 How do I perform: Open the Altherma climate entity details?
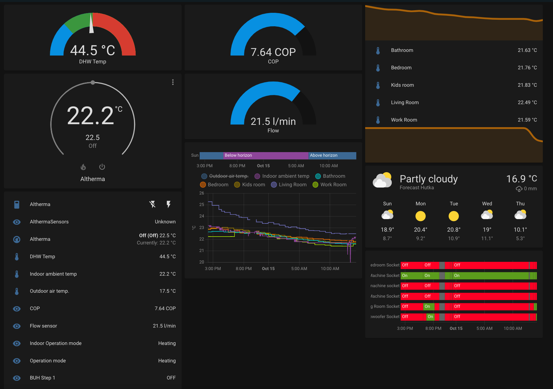[x=40, y=239]
